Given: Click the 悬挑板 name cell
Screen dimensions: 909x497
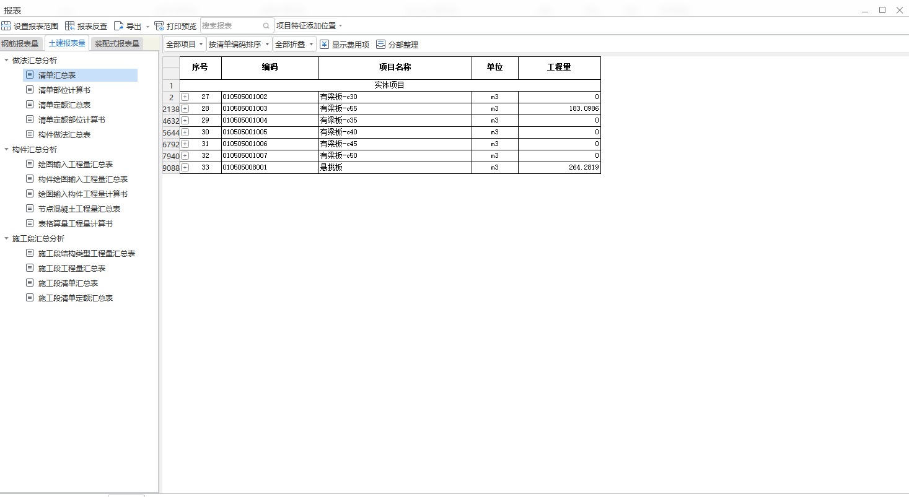Looking at the screenshot, I should pyautogui.click(x=395, y=168).
